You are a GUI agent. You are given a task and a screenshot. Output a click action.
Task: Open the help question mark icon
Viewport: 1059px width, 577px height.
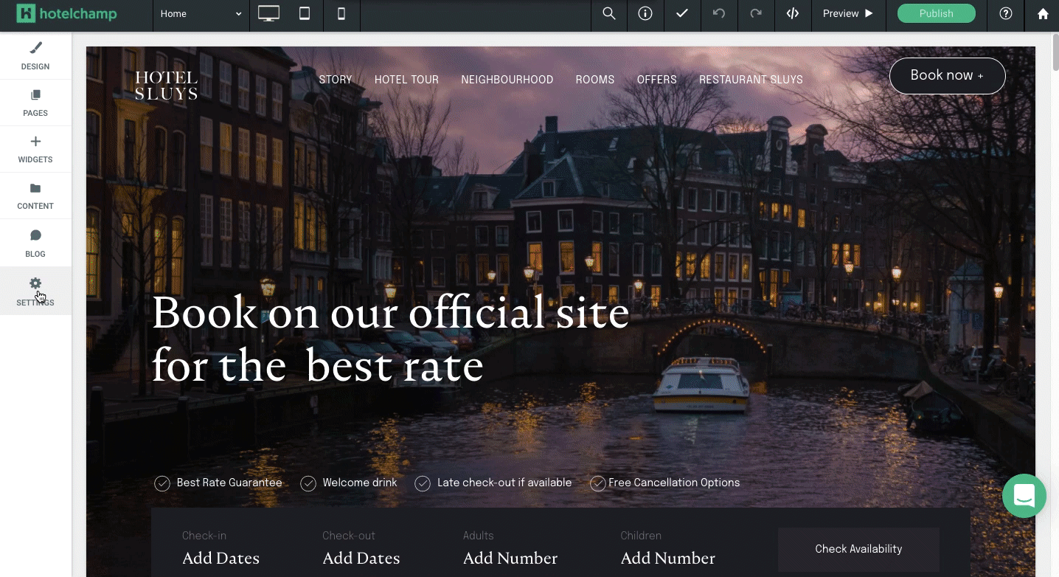(x=1006, y=13)
